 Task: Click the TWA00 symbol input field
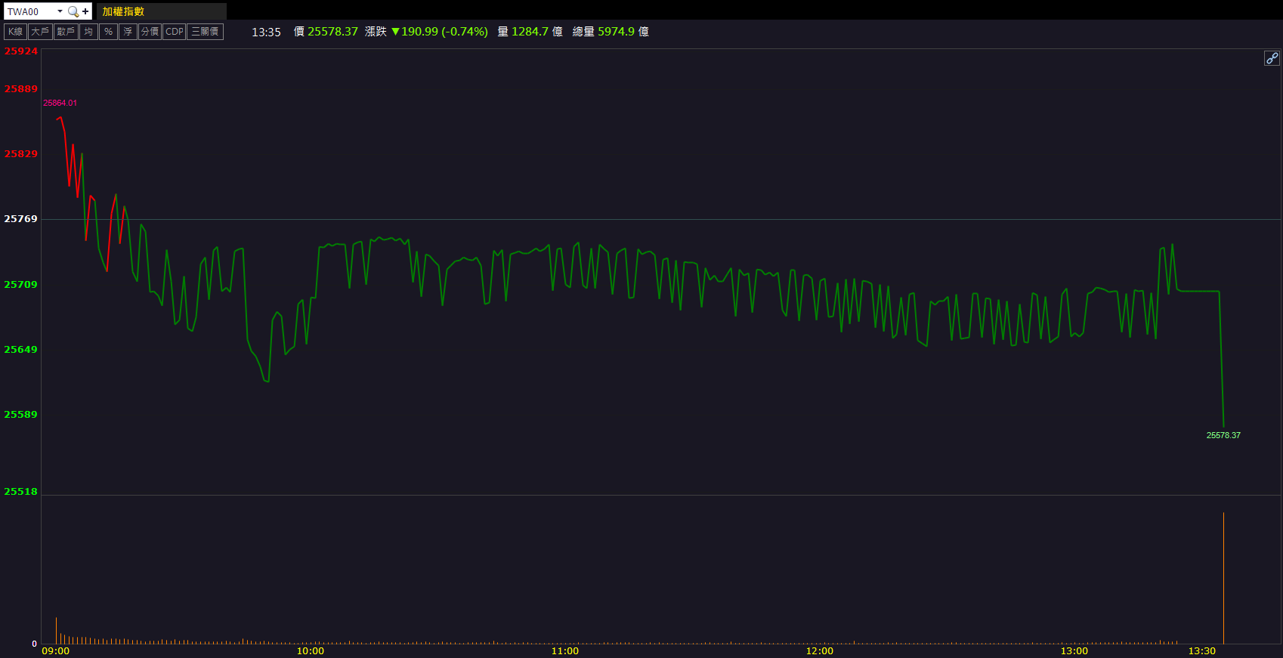coord(30,11)
